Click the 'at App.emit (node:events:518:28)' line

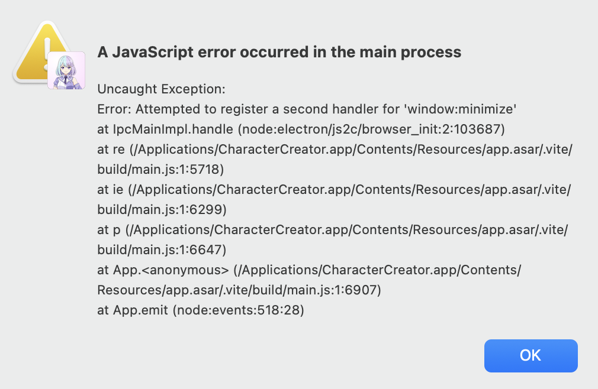click(200, 310)
